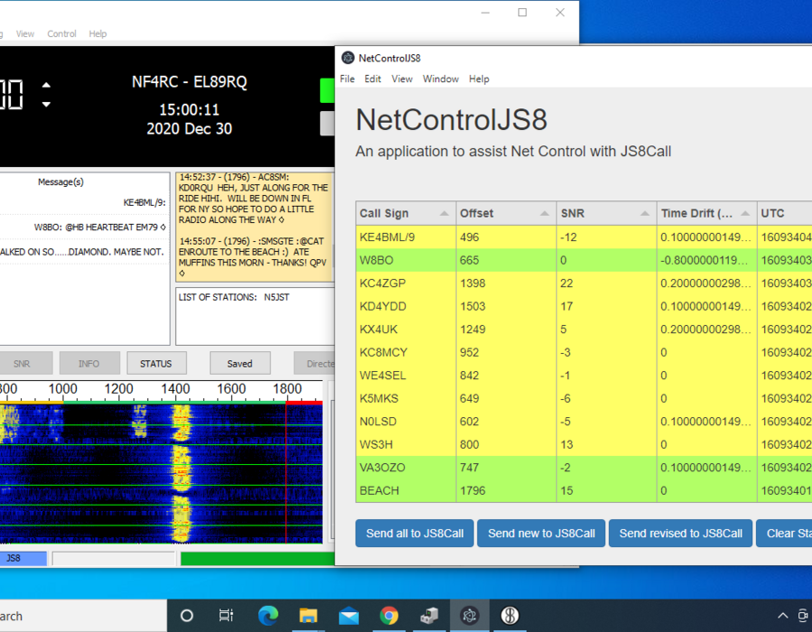Click the INFO button in JS8Call
This screenshot has width=812, height=632.
89,363
